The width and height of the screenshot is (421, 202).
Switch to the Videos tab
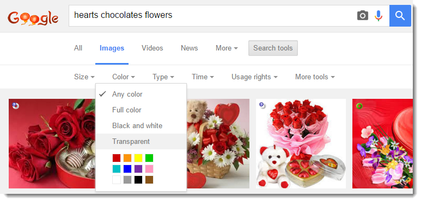click(x=152, y=48)
